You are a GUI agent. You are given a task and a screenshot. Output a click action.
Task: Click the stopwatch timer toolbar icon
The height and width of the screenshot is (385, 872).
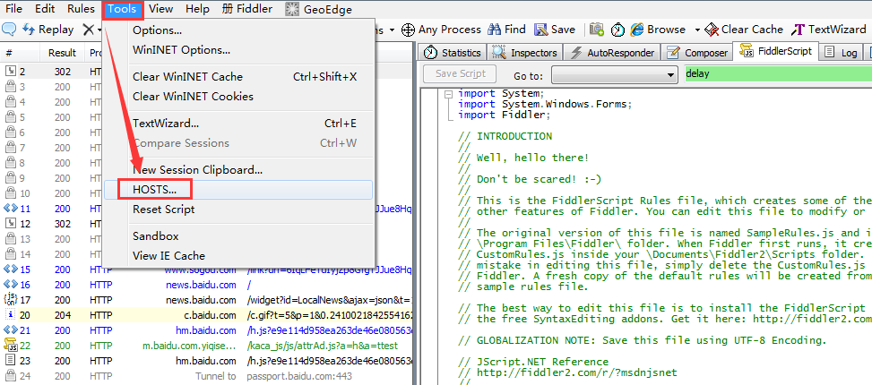[617, 30]
